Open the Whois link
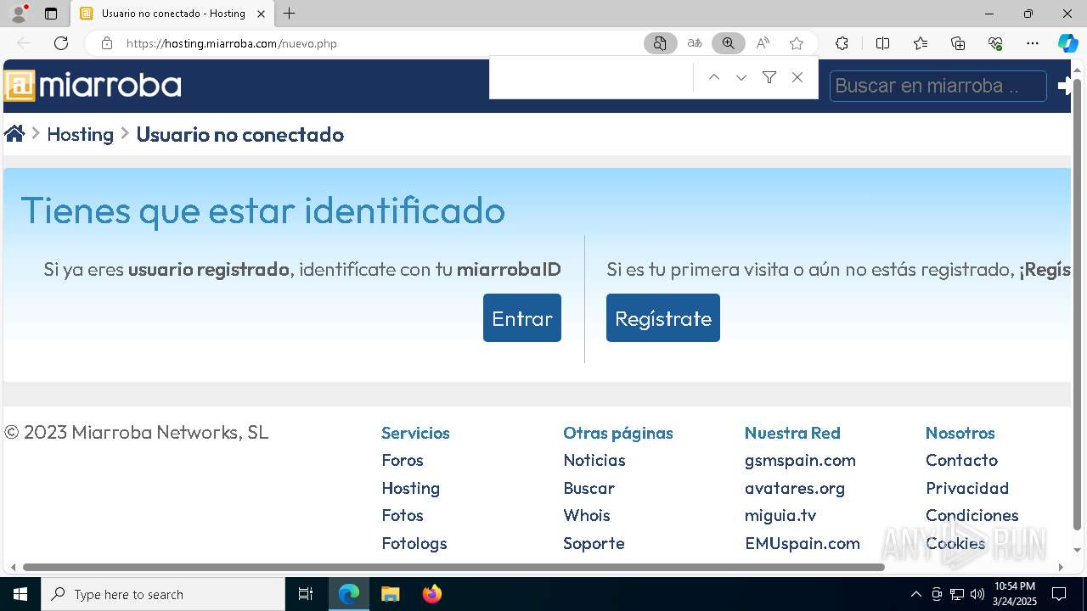This screenshot has height=611, width=1087. [x=587, y=515]
